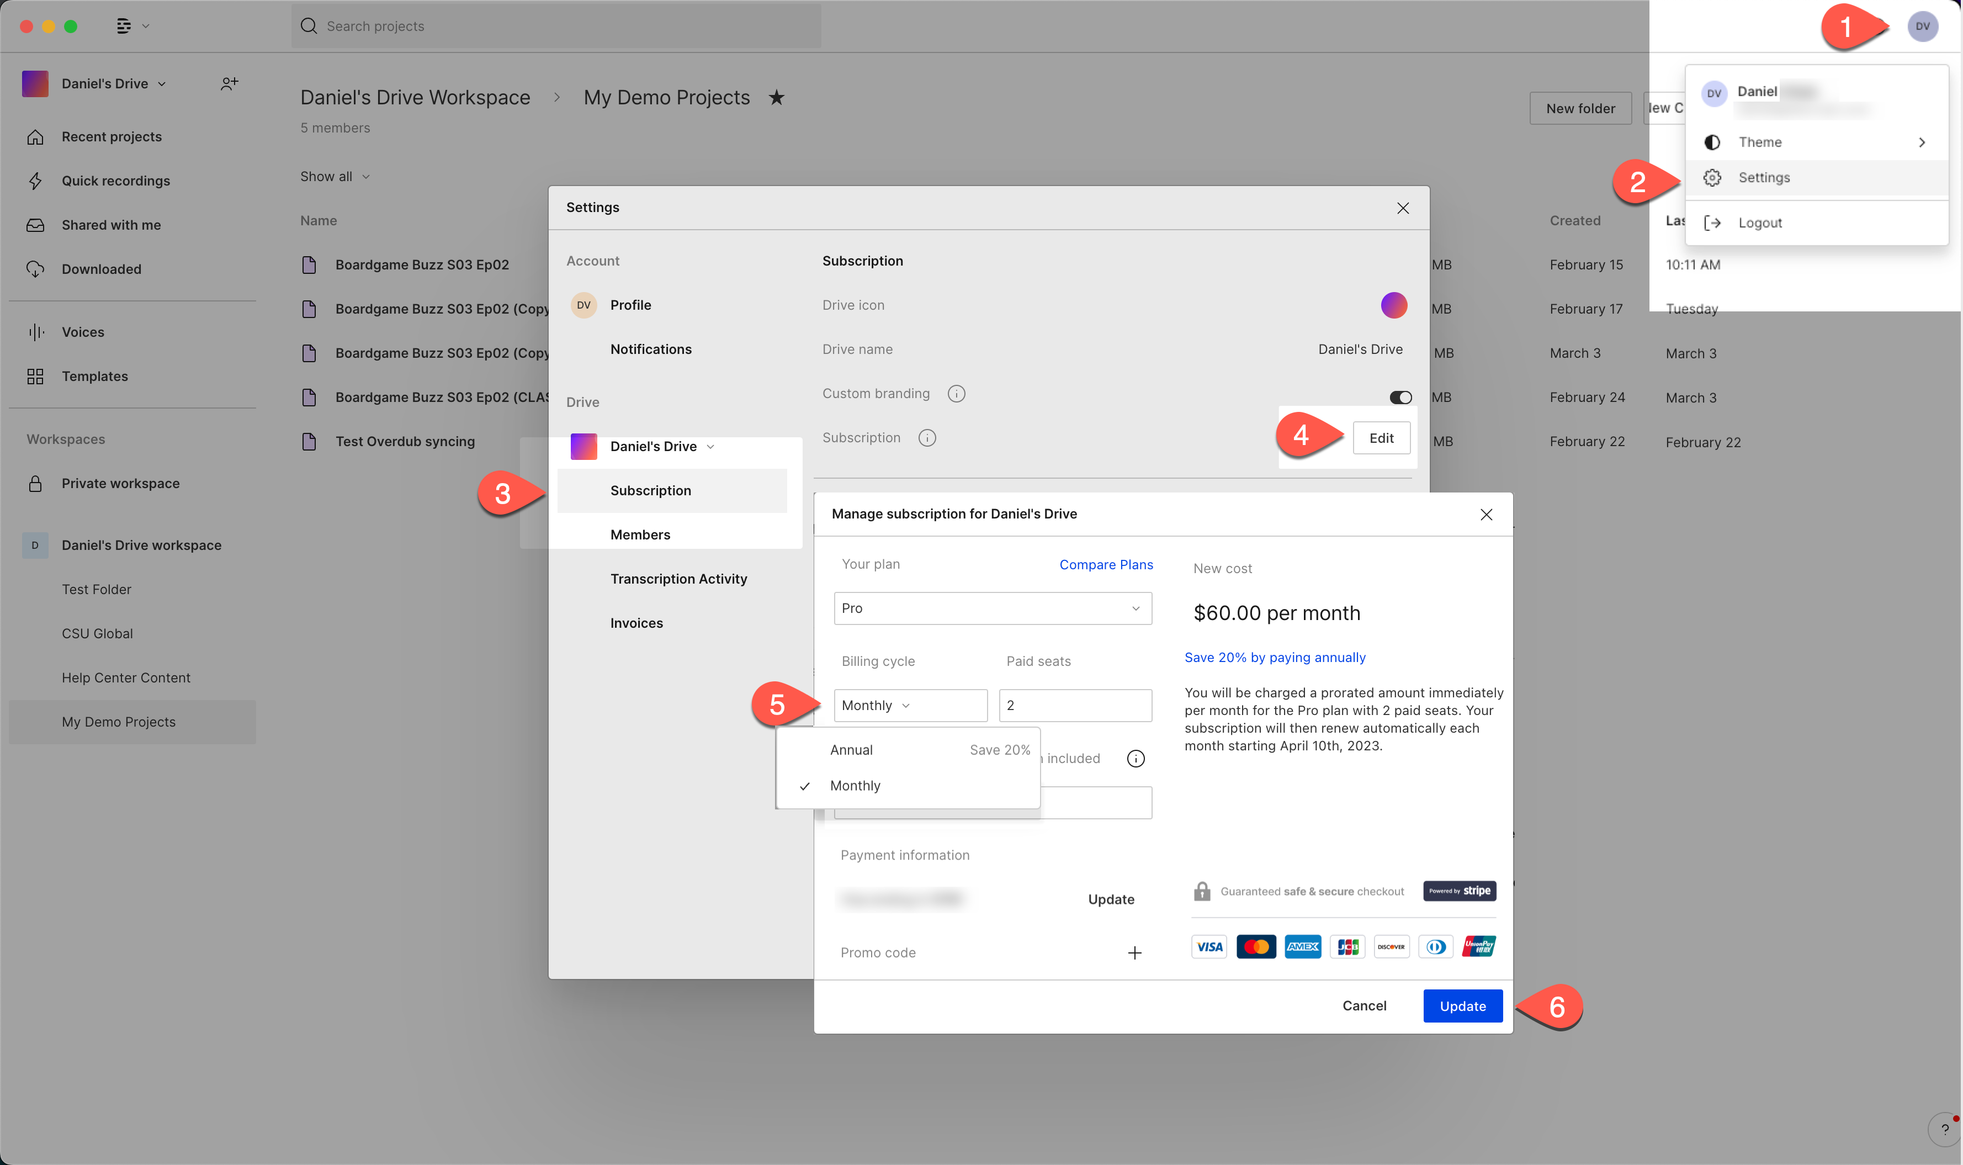Select Annual billing option

click(908, 750)
